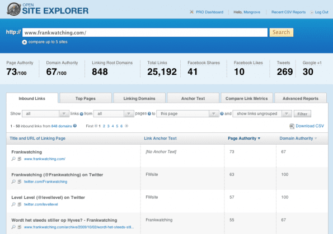
Task: Sort by Title and URL of Linking Page header
Action: (x=37, y=138)
